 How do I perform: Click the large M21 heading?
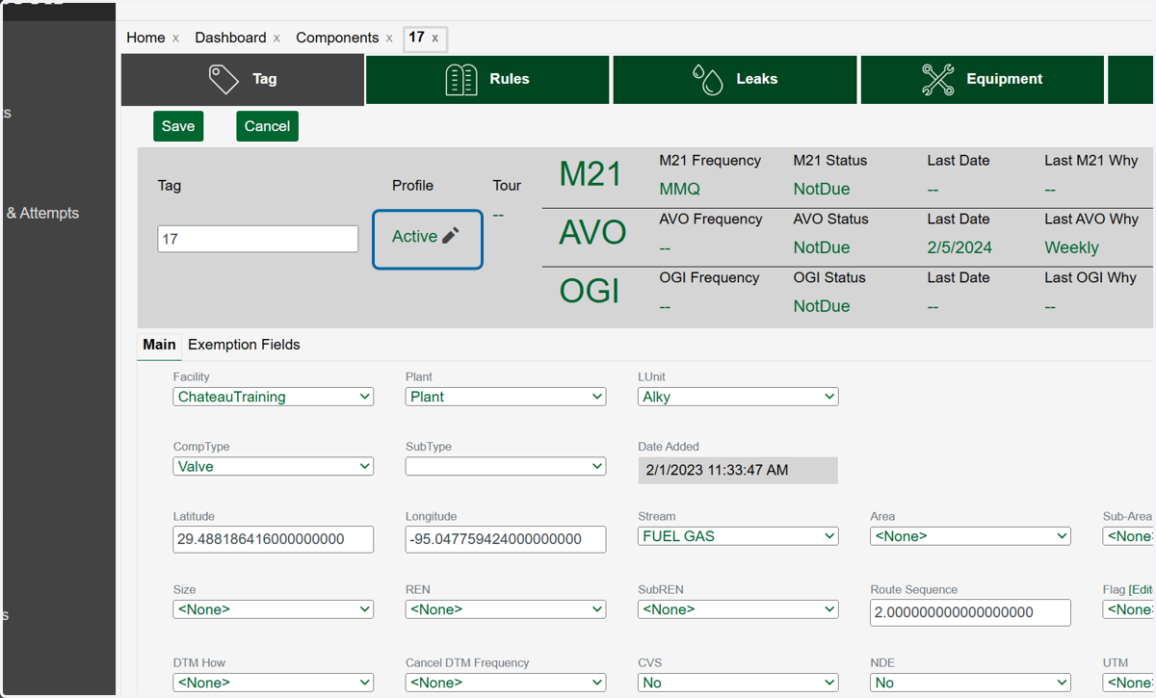point(591,174)
